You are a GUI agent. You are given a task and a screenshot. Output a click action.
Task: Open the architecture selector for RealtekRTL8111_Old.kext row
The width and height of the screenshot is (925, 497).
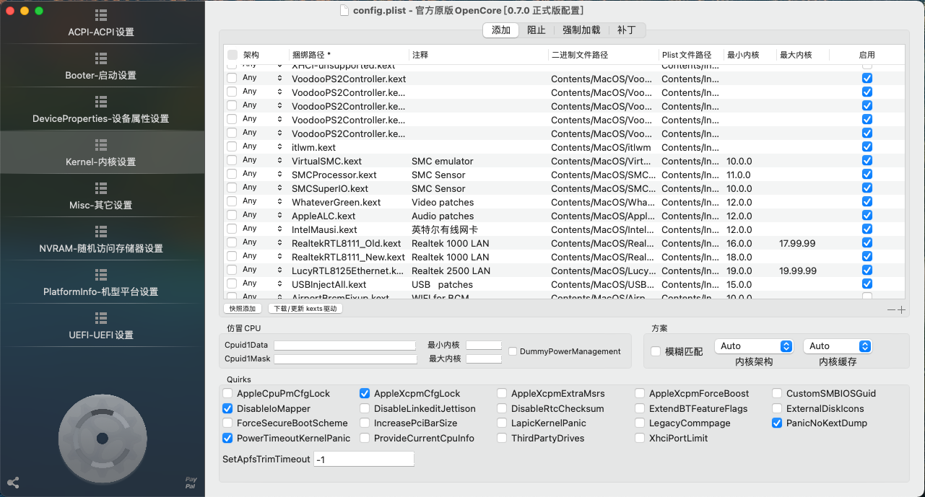(x=264, y=243)
